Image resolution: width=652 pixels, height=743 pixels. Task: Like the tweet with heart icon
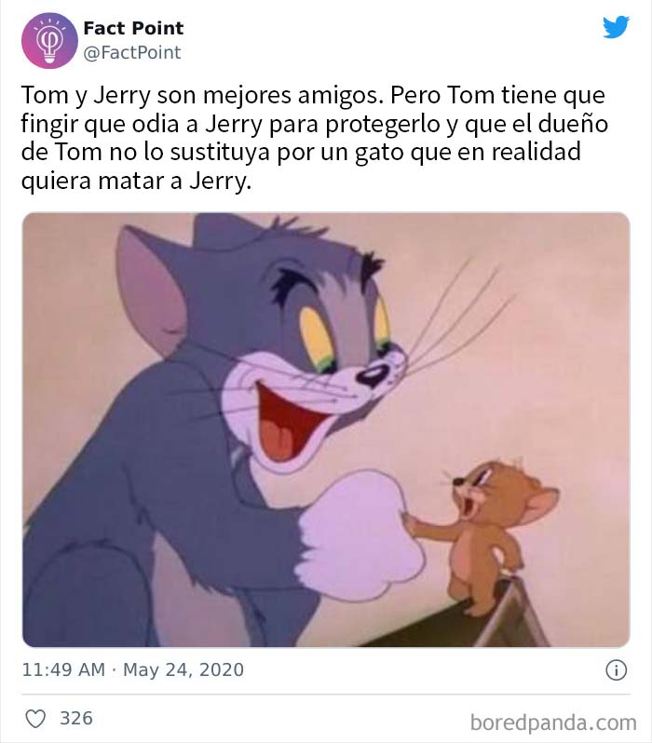(35, 719)
